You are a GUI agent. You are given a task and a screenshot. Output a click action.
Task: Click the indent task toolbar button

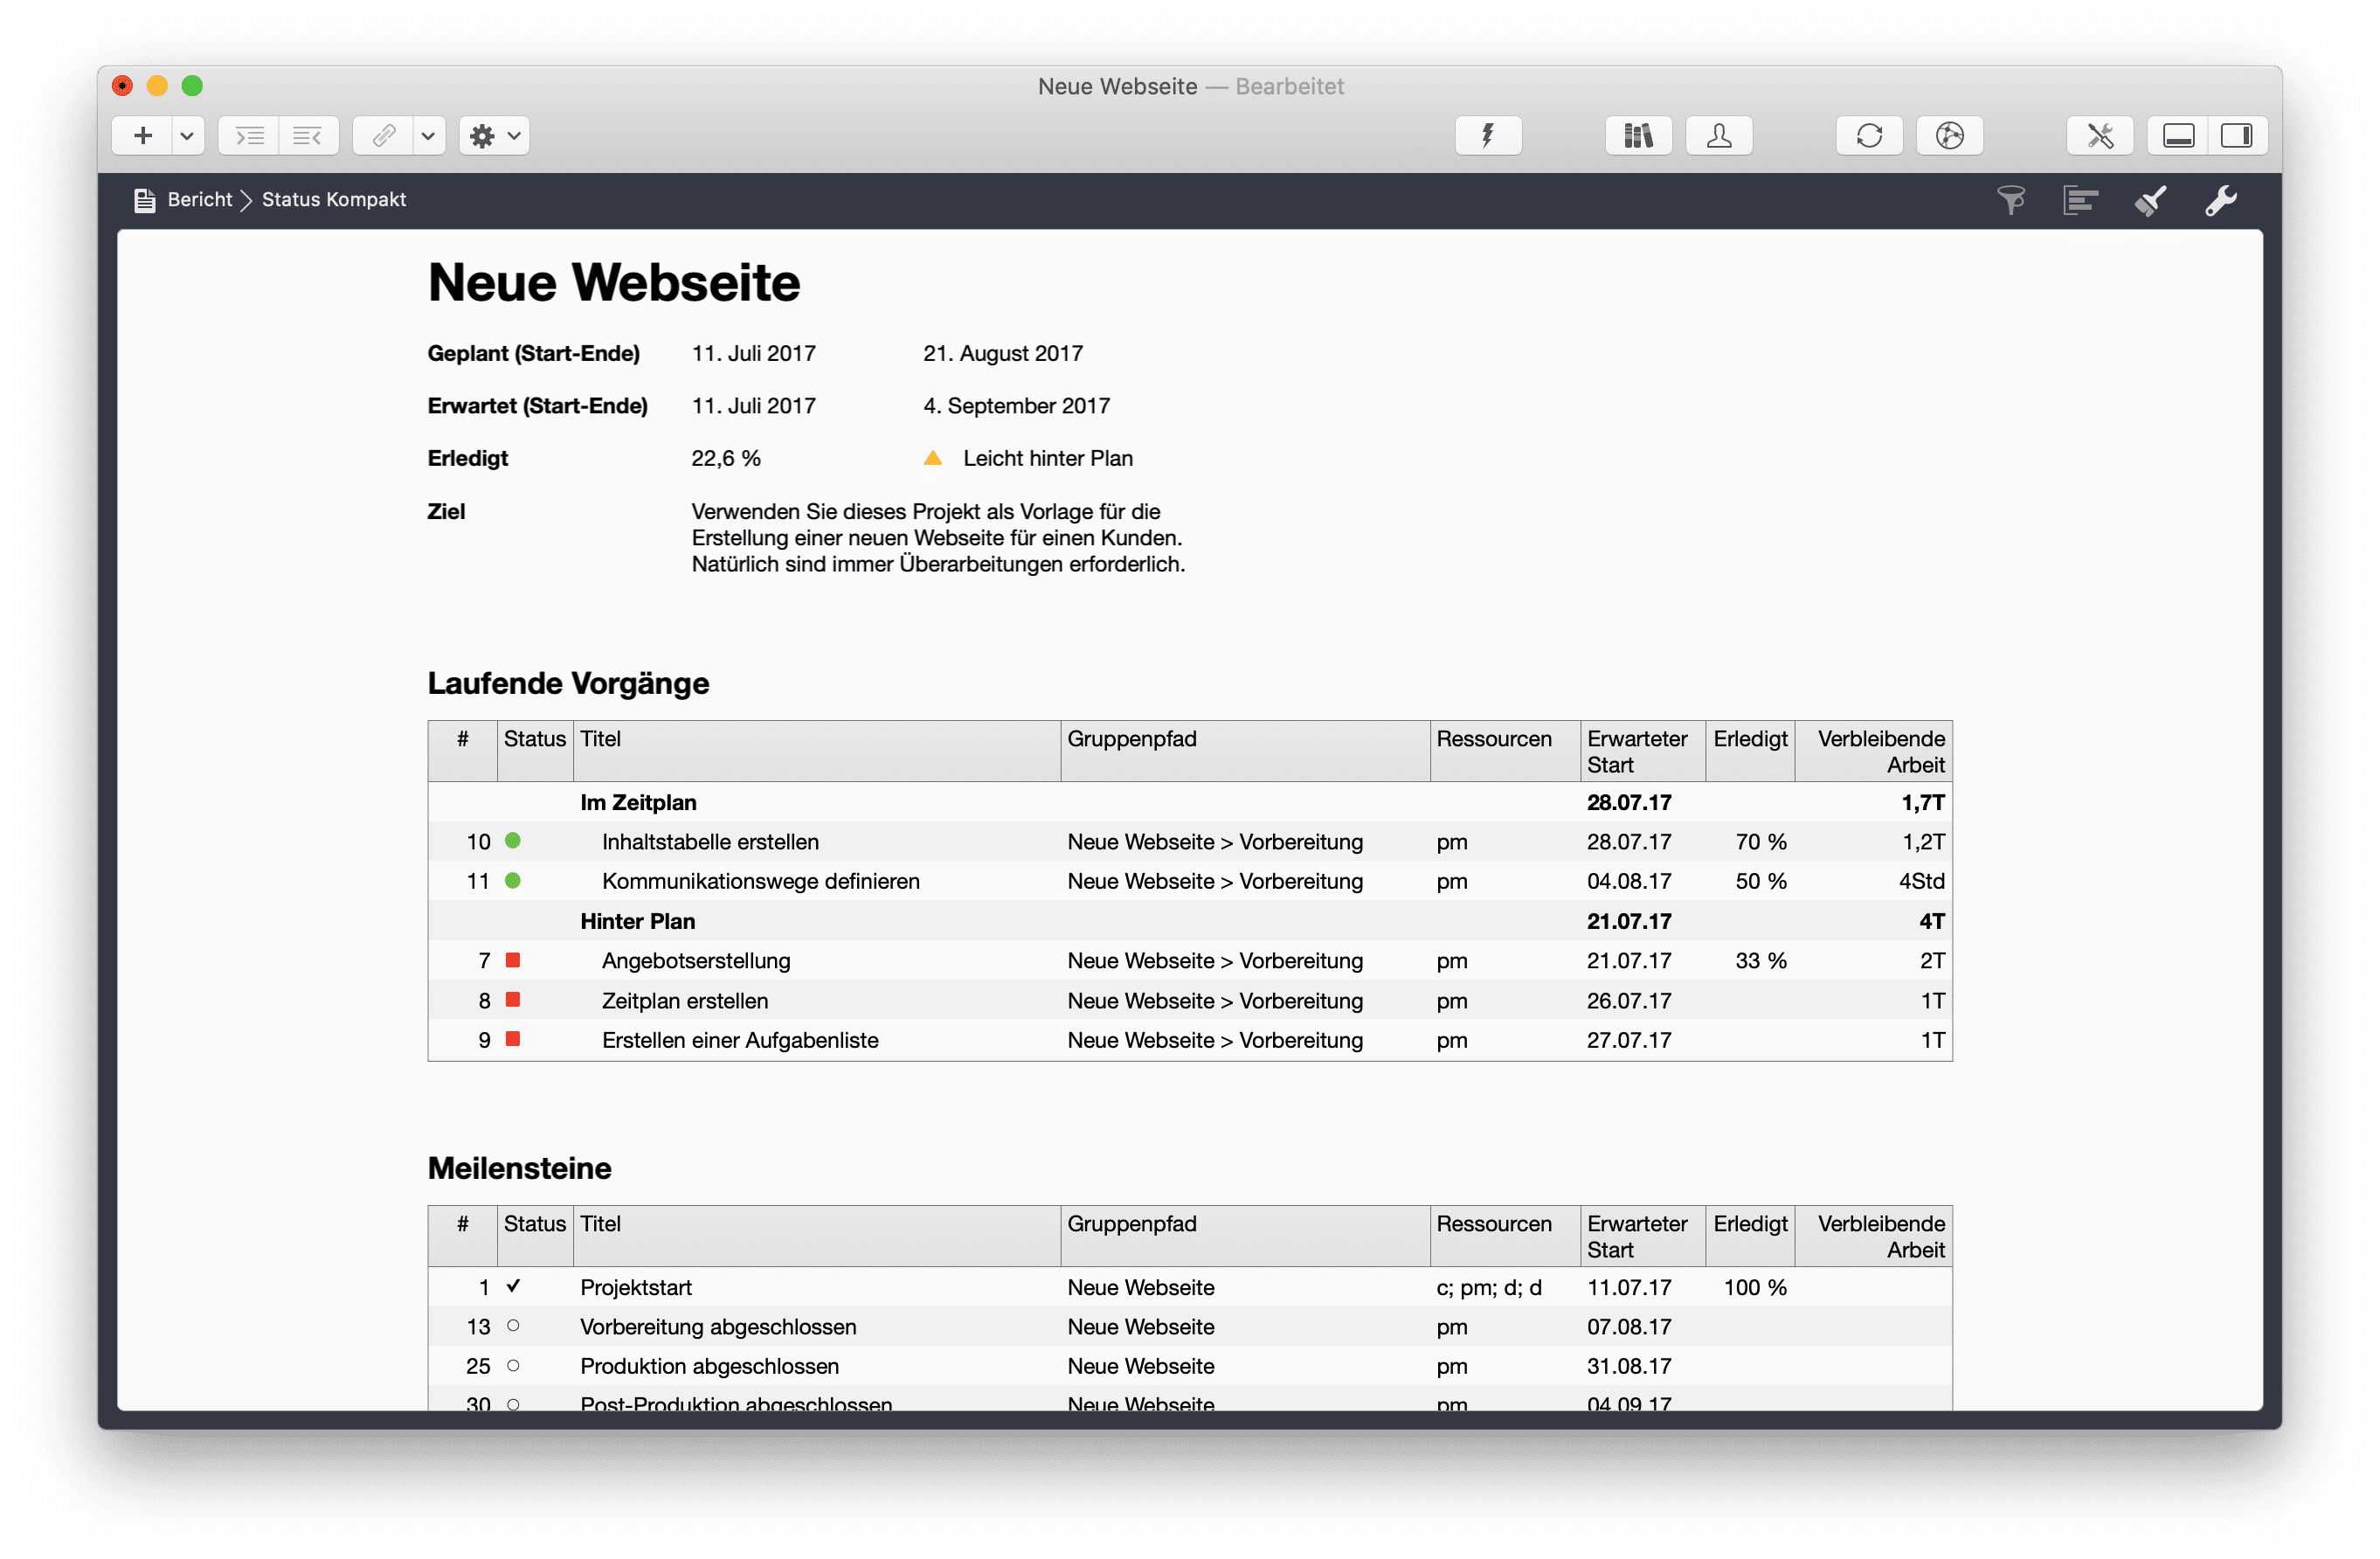click(x=248, y=135)
